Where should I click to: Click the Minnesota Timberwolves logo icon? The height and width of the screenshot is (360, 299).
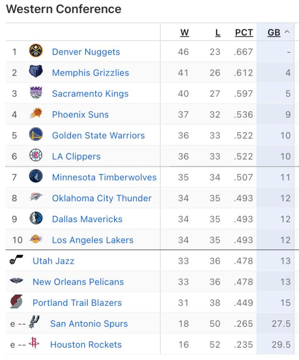click(x=36, y=177)
